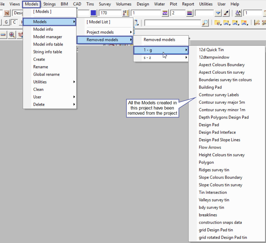Click the text size AA icon

238,13
